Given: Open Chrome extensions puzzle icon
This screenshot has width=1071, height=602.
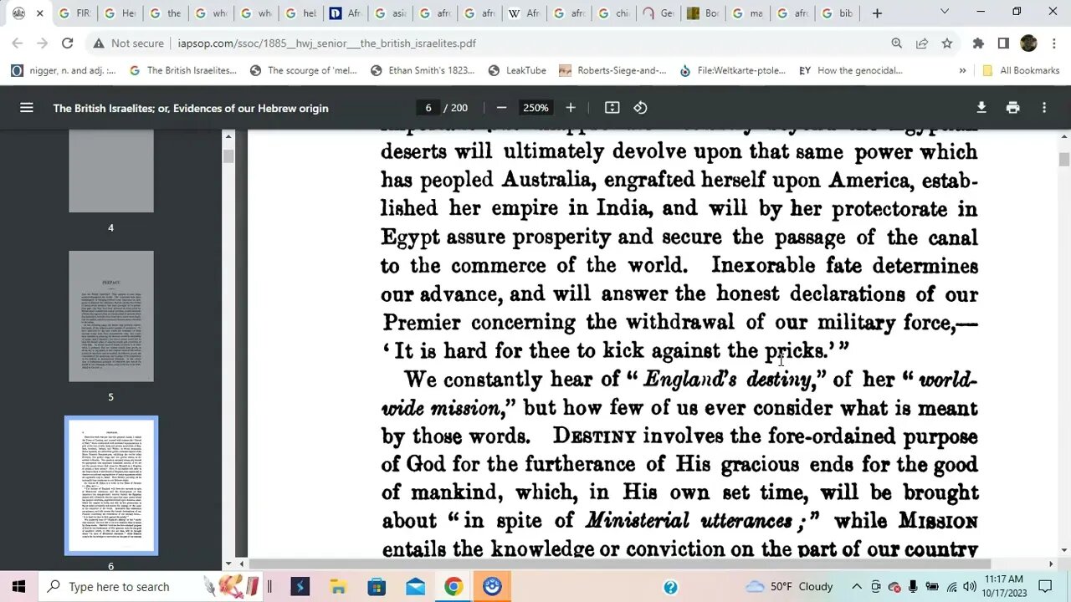Looking at the screenshot, I should tap(978, 43).
